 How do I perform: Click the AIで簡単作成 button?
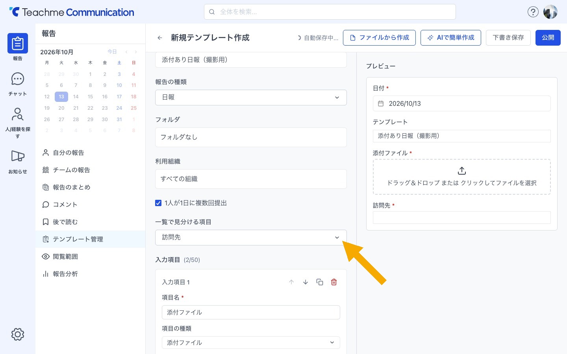pyautogui.click(x=451, y=38)
